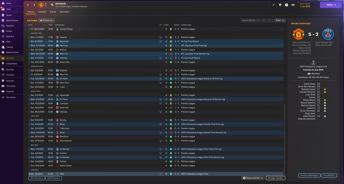The width and height of the screenshot is (344, 184).
Task: Open the Dev. Centre section
Action: point(11,98)
